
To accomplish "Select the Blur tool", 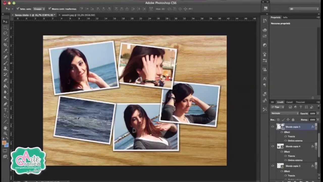I will click(5, 92).
